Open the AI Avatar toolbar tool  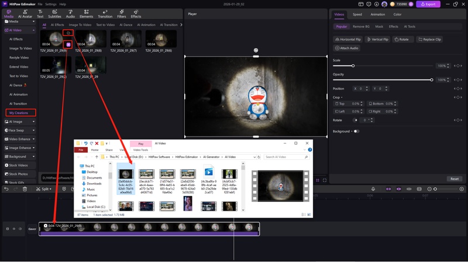point(25,13)
